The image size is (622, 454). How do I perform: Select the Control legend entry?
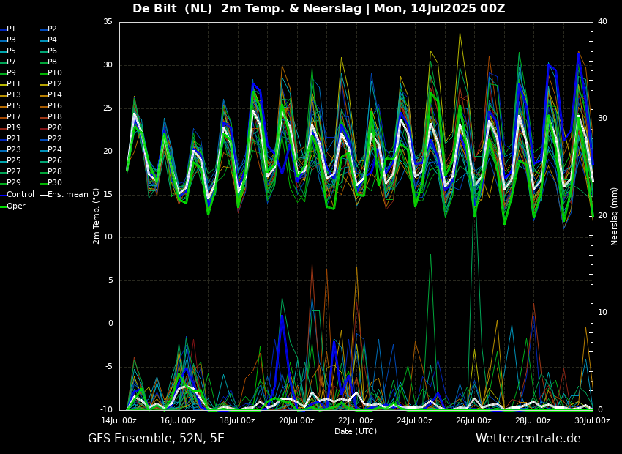[20, 195]
